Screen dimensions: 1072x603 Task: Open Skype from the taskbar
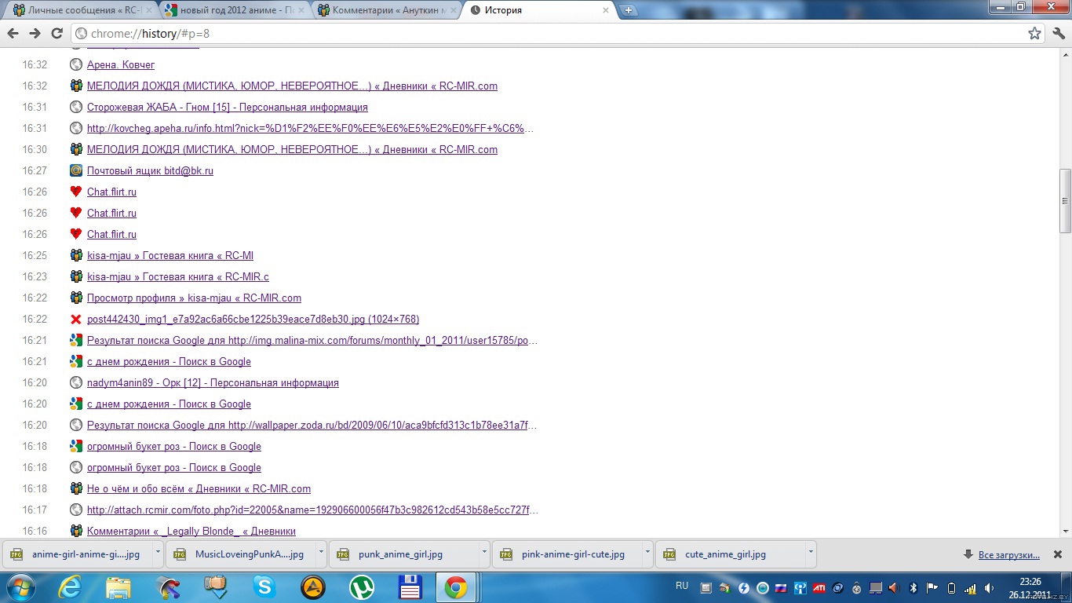click(x=264, y=587)
